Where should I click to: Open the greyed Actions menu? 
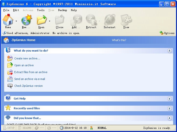[28, 10]
